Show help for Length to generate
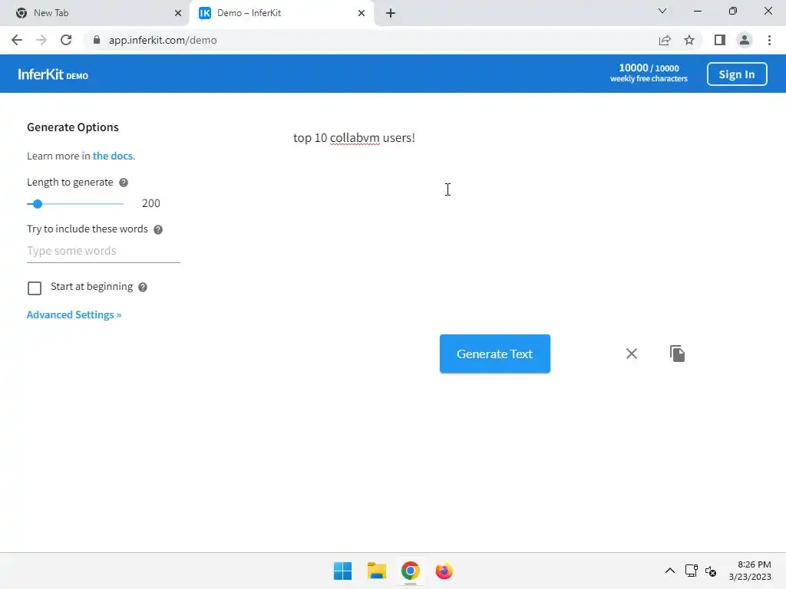 pyautogui.click(x=124, y=183)
